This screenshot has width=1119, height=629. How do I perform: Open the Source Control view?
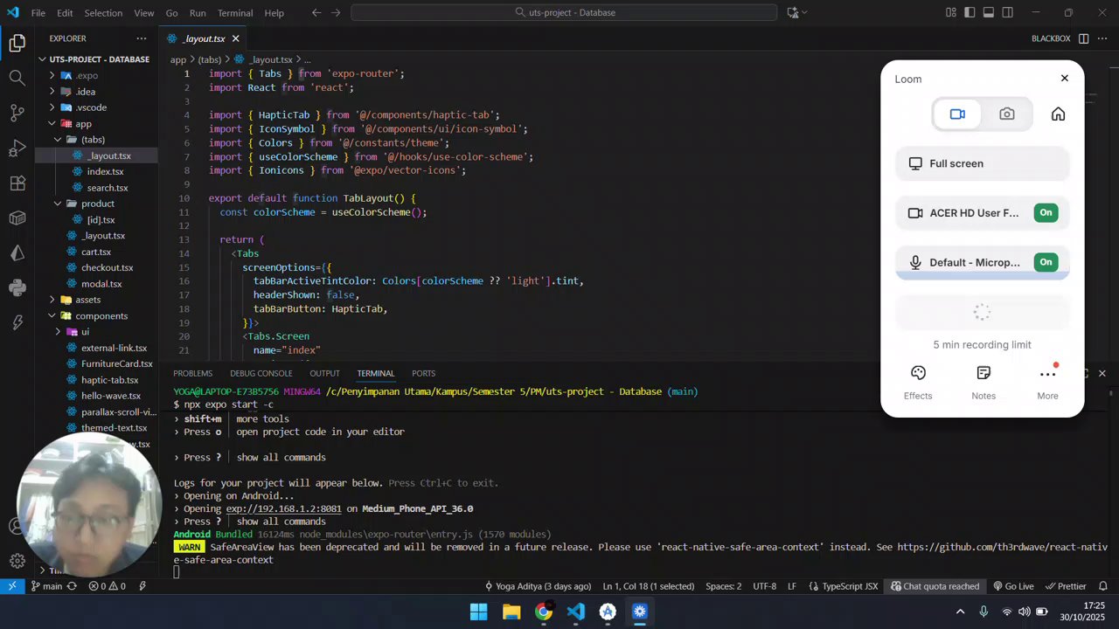[17, 113]
